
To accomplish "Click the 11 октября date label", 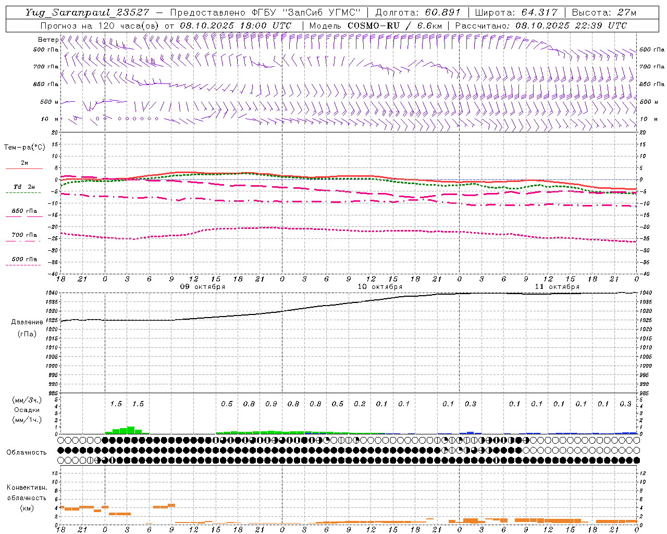I will coord(557,287).
